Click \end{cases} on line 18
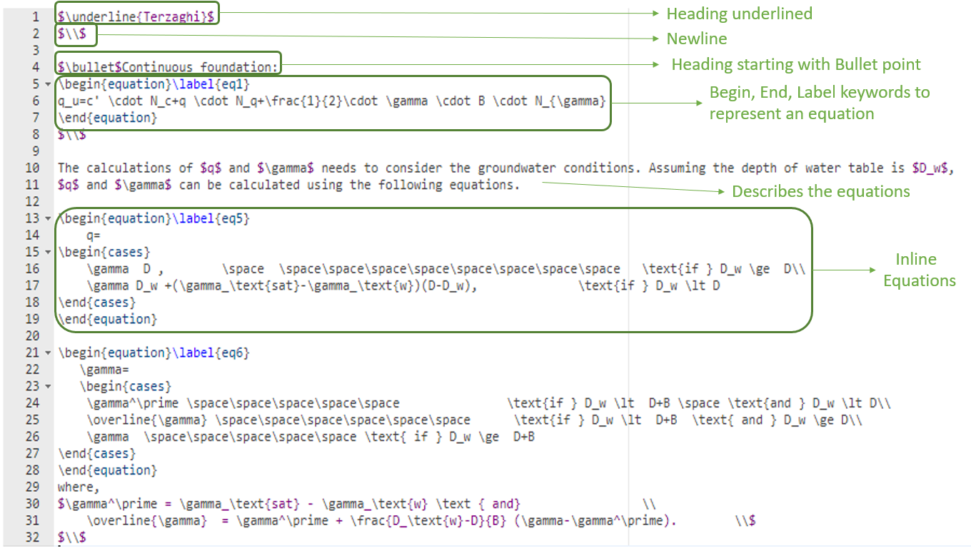 [x=97, y=303]
